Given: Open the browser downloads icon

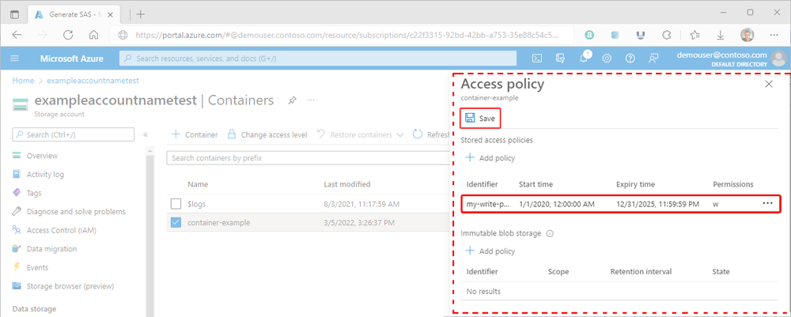Looking at the screenshot, I should 721,35.
